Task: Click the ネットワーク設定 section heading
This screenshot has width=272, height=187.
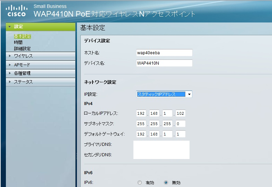Action: pos(100,82)
